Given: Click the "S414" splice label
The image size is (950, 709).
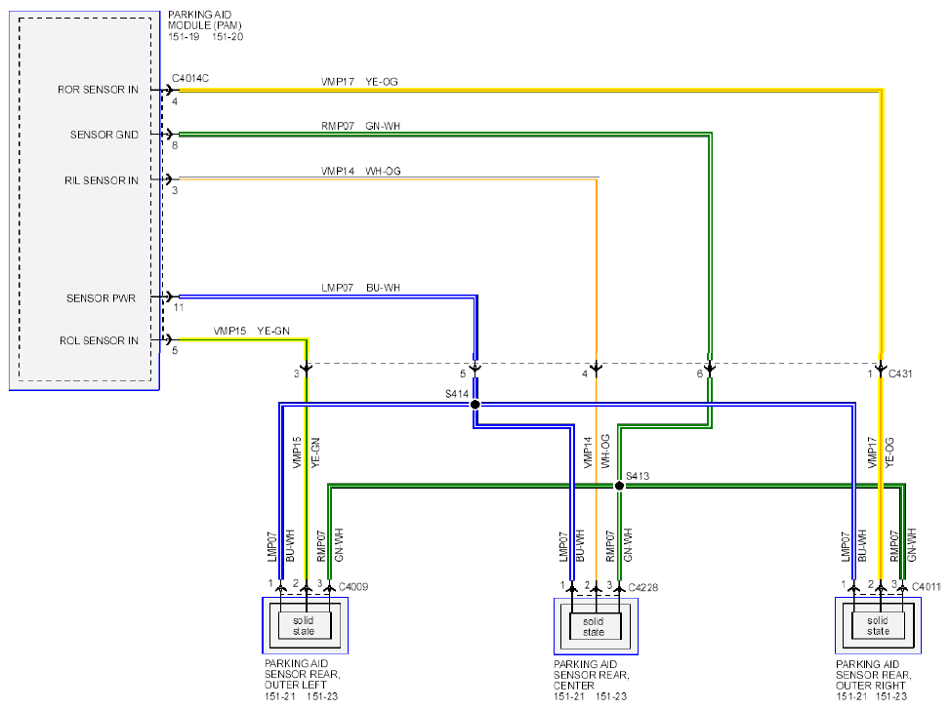Looking at the screenshot, I should [x=457, y=394].
